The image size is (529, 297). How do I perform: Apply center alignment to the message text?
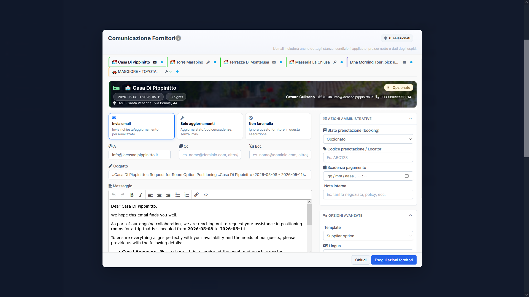(x=159, y=195)
